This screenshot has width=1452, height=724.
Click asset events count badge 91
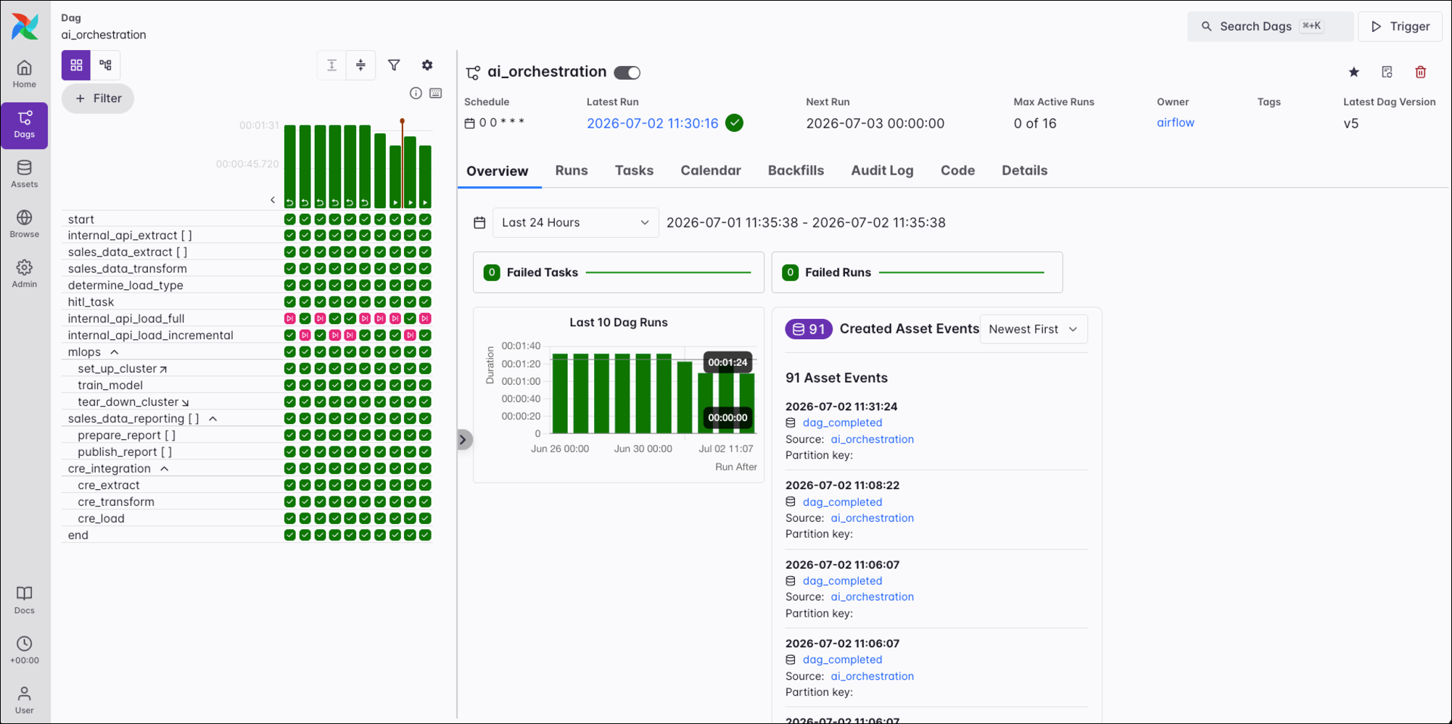coord(809,329)
